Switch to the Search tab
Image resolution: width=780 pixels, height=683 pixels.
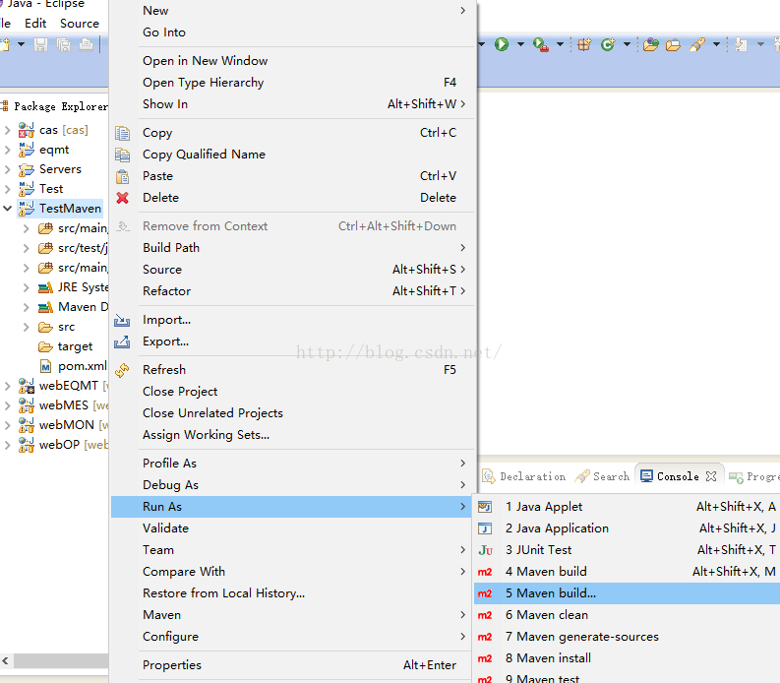[x=602, y=477]
